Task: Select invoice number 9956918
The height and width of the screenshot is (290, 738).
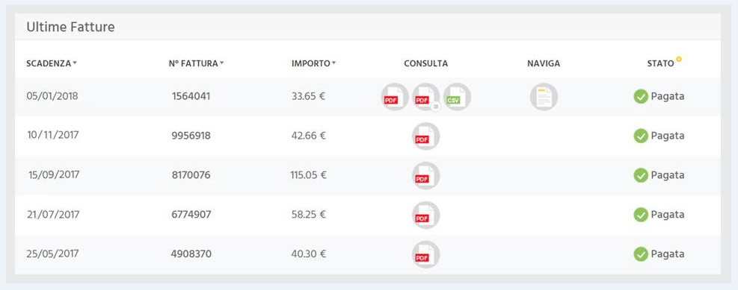Action: [x=191, y=136]
